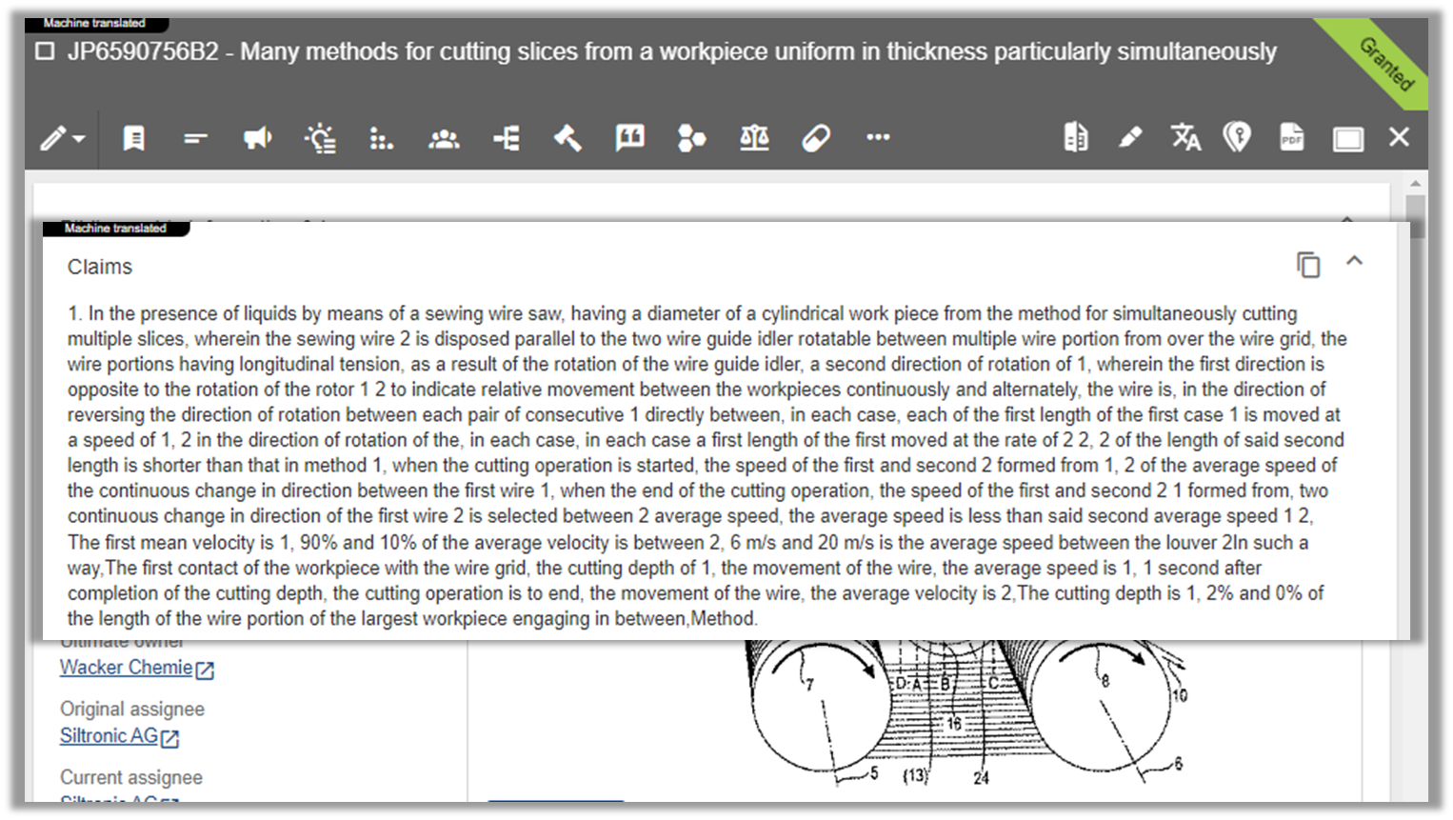Open the side-by-side document compare icon
Viewport: 1453px width, 820px height.
(1074, 138)
